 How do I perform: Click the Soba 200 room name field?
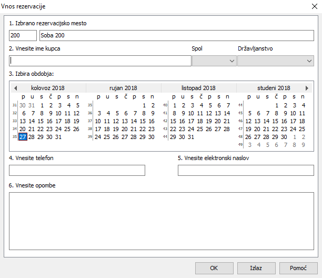coord(176,35)
